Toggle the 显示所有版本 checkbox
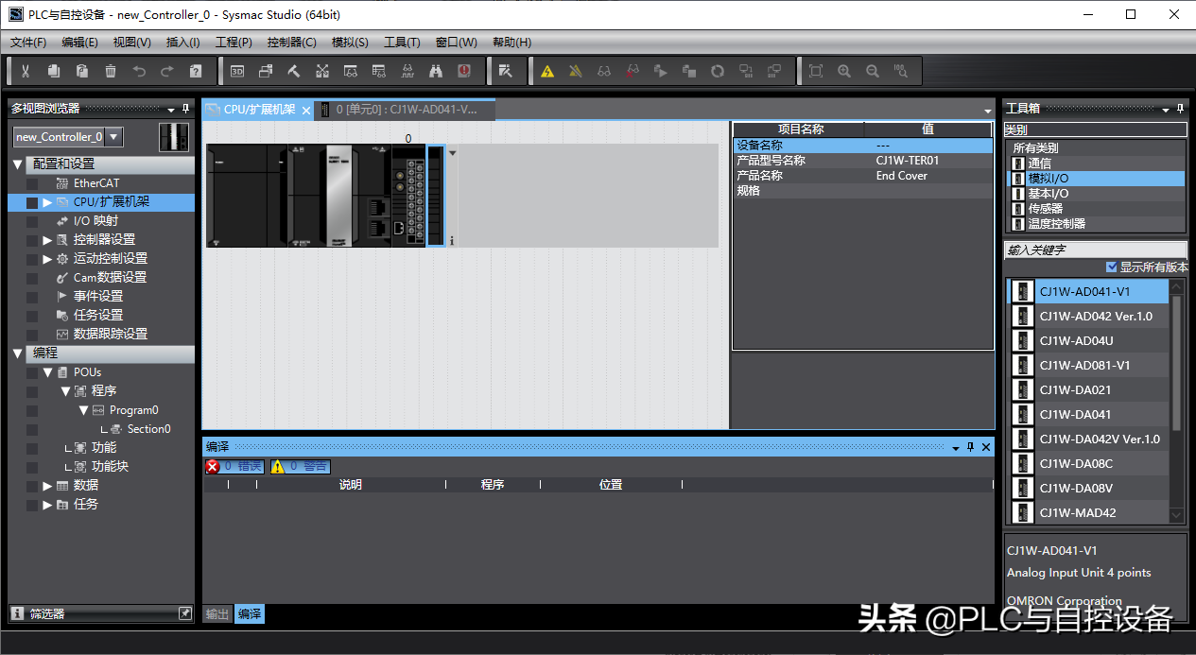 [x=1111, y=267]
